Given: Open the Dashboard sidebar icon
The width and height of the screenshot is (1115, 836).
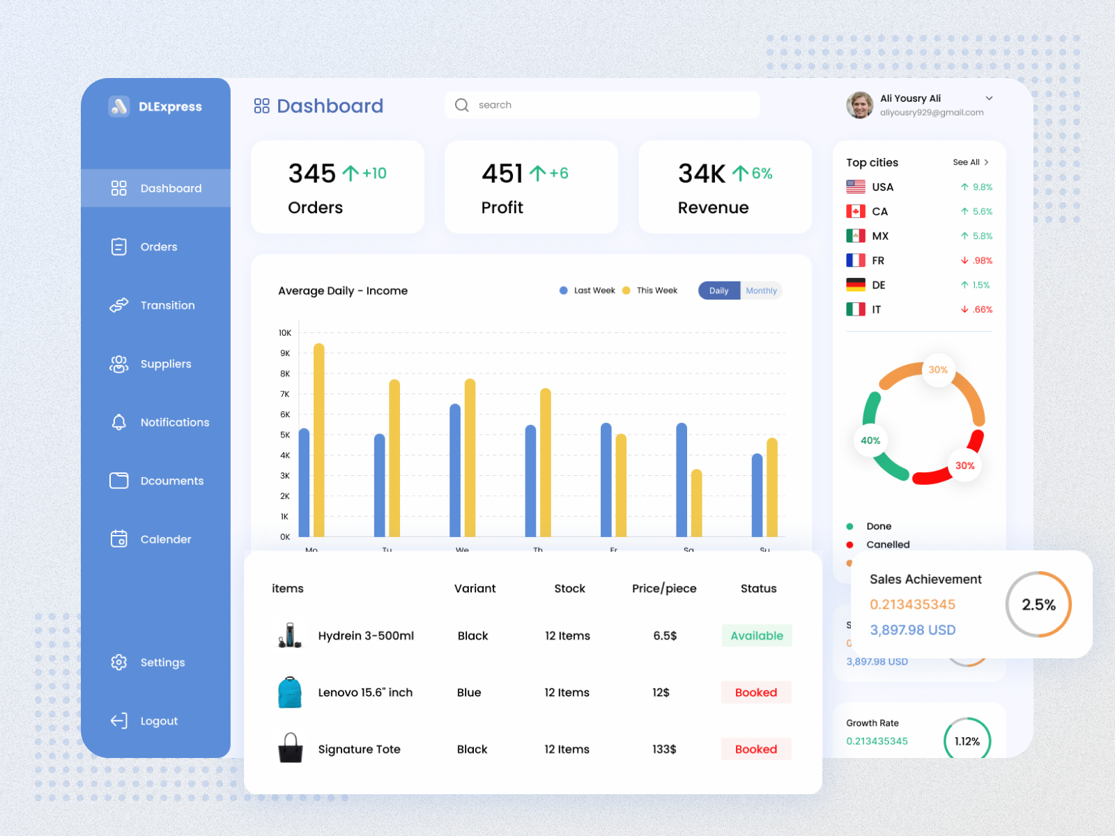Looking at the screenshot, I should click(x=118, y=188).
